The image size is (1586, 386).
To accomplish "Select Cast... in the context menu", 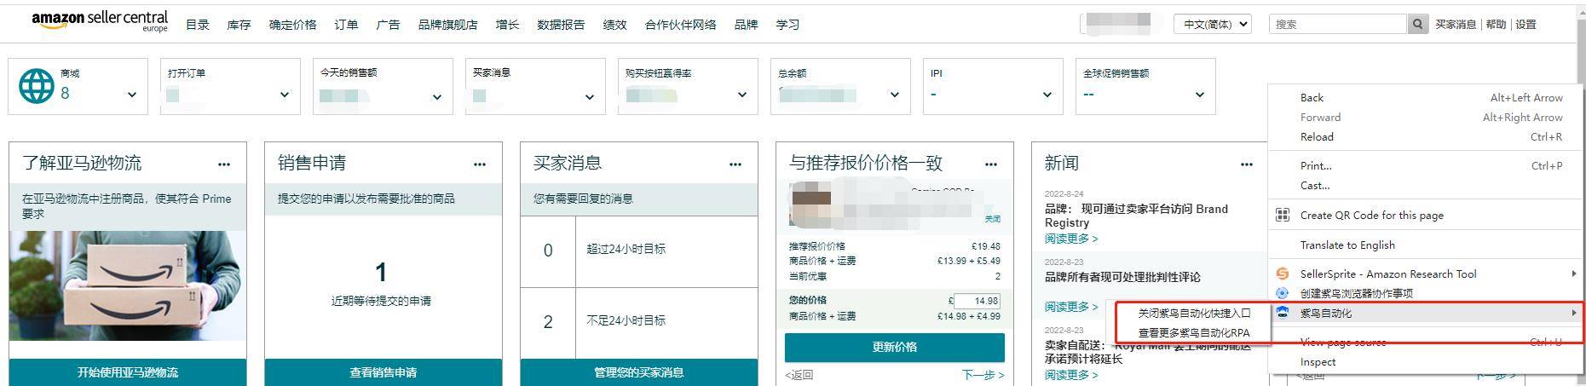I will [1425, 185].
